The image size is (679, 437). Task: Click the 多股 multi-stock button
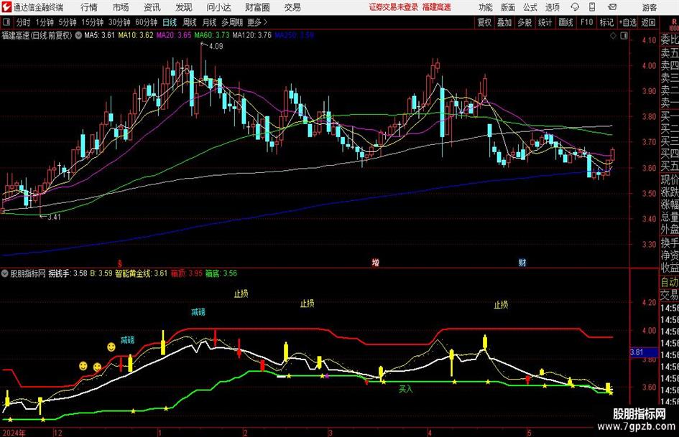point(525,22)
